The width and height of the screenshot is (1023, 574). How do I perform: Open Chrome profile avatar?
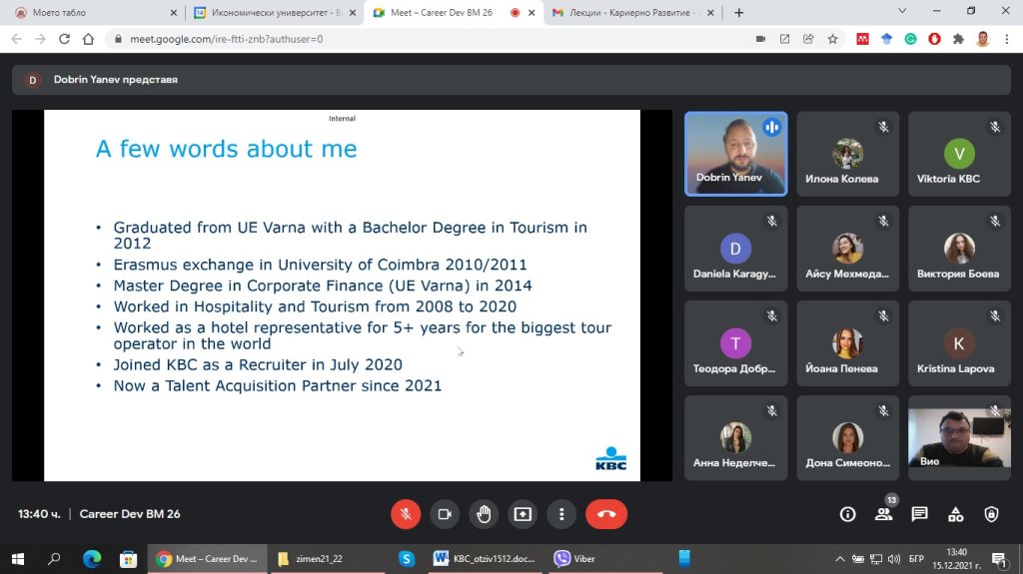pyautogui.click(x=983, y=39)
